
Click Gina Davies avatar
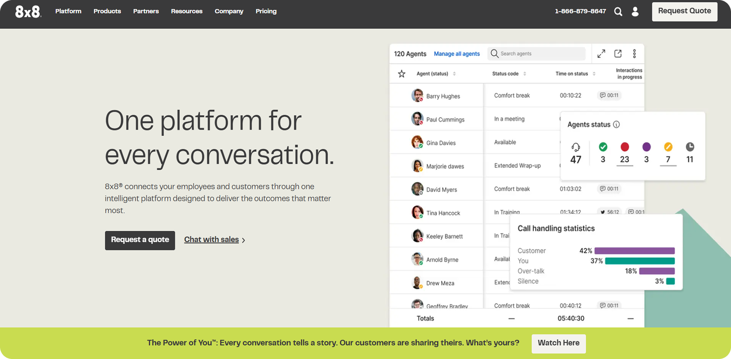click(417, 142)
